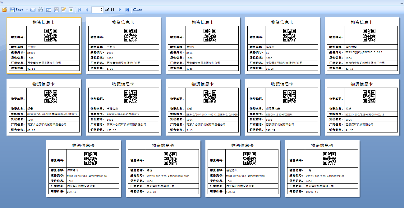
Task: Click the page number input field
Action: [98, 10]
